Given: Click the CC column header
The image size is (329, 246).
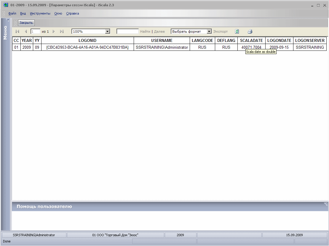Looking at the screenshot, I should (x=16, y=41).
